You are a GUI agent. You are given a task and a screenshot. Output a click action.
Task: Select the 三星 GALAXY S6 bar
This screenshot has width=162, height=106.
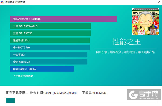point(50,33)
